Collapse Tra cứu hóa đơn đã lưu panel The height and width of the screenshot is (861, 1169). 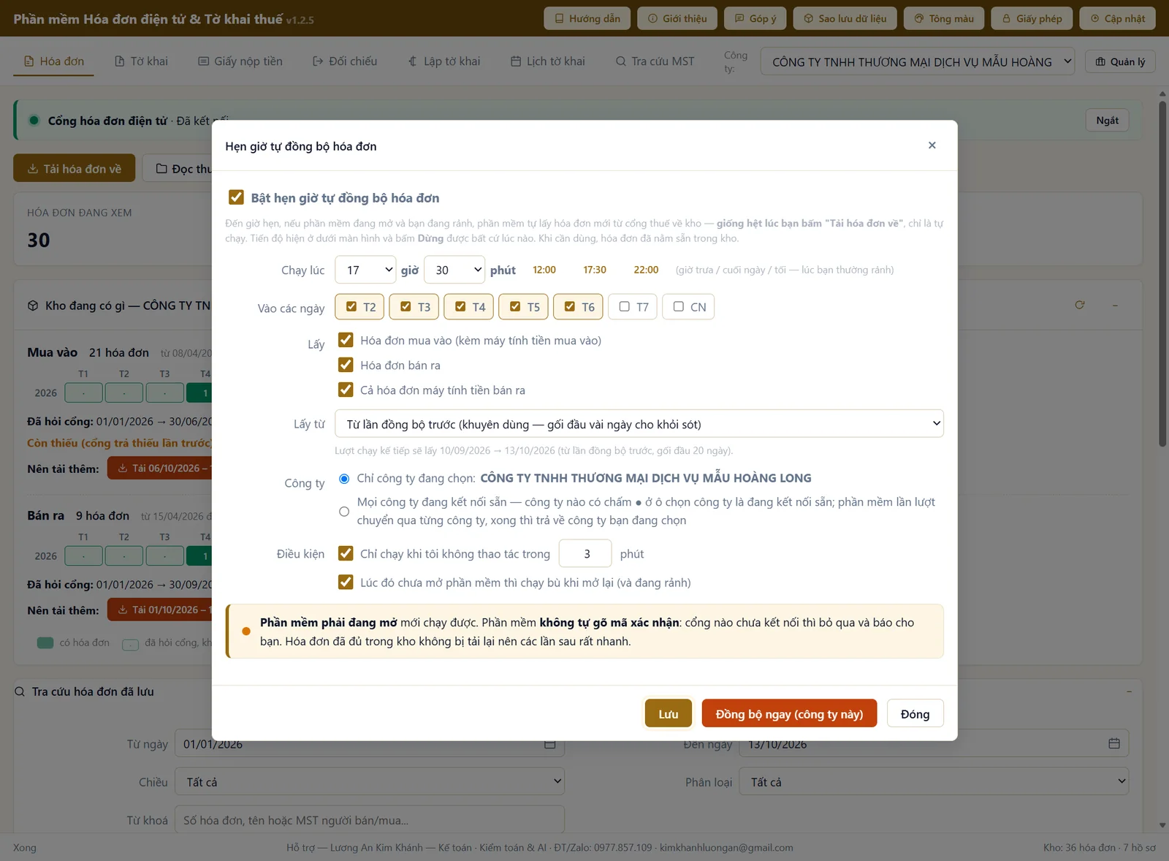[x=1129, y=691]
